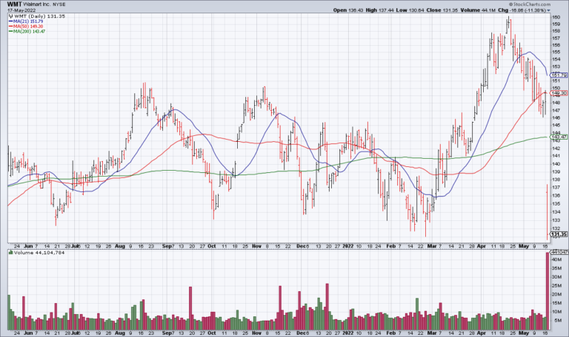Click the 40M volume axis label
Image resolution: width=569 pixels, height=337 pixels.
pyautogui.click(x=556, y=259)
